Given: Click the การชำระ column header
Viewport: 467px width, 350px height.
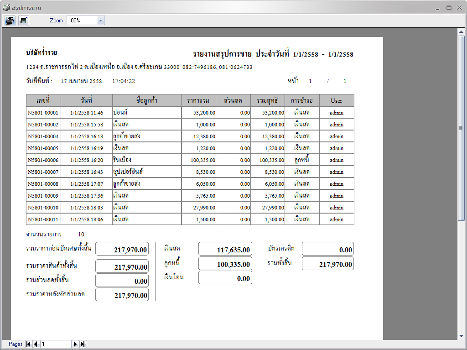Looking at the screenshot, I should [x=302, y=100].
